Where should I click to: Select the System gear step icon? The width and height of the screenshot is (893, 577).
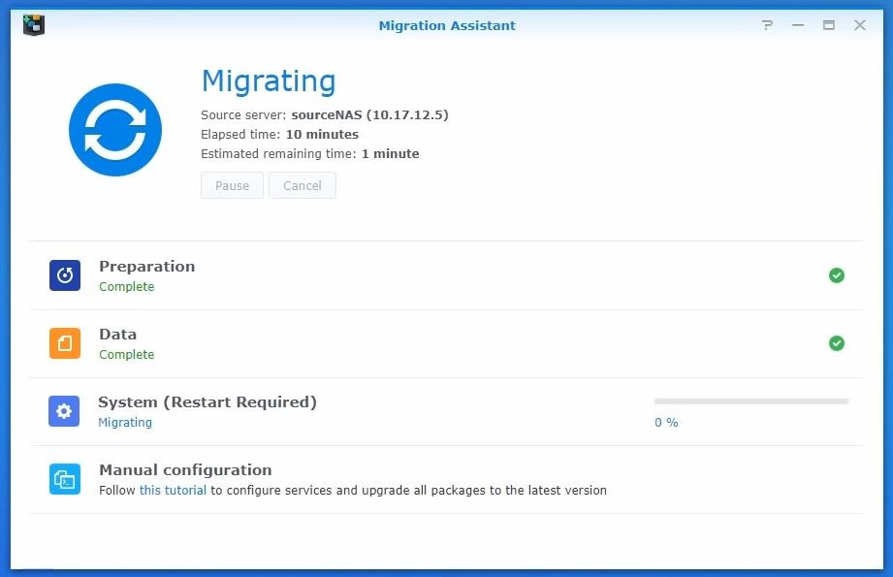63,411
